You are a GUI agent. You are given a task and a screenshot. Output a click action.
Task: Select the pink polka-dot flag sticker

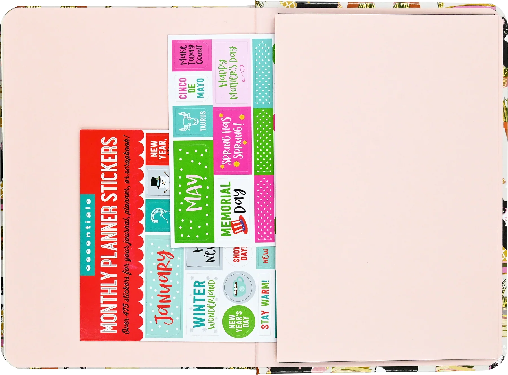click(x=264, y=208)
